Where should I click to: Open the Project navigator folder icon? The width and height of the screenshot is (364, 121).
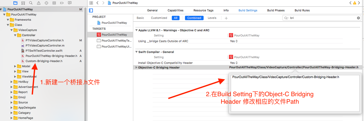point(15,3)
